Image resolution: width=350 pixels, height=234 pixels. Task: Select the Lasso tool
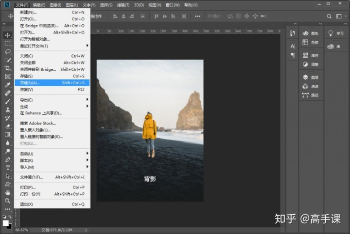(8, 52)
